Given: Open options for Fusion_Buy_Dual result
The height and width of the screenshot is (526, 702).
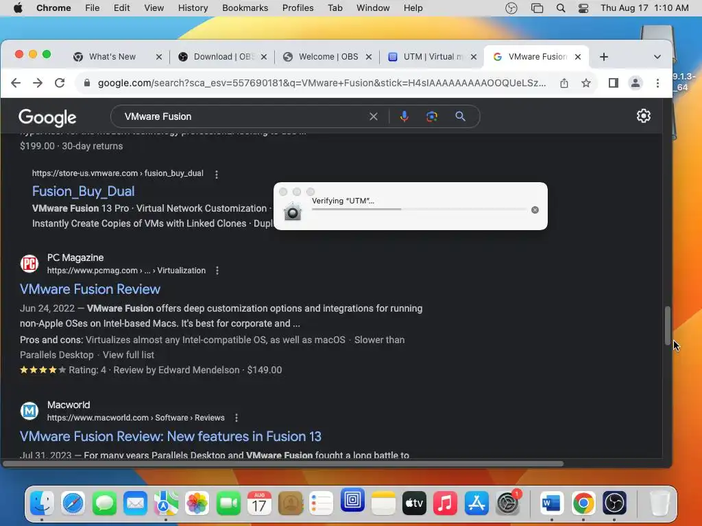Looking at the screenshot, I should coord(217,175).
